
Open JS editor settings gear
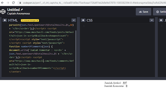coord(161,20)
